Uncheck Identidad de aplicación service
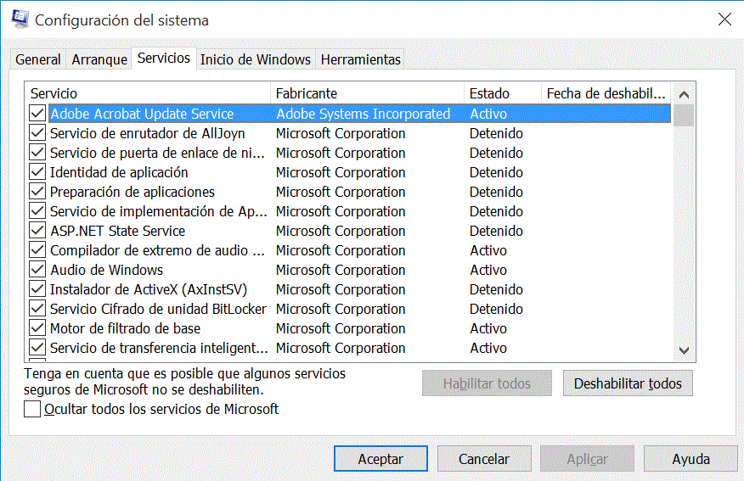The height and width of the screenshot is (481, 744). [x=37, y=171]
